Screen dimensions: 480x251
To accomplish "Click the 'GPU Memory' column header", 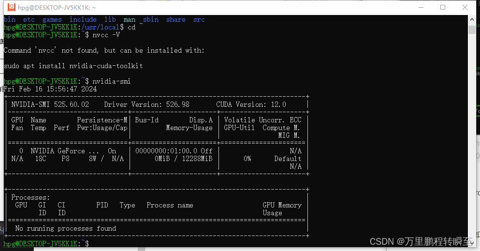I will click(x=282, y=205).
